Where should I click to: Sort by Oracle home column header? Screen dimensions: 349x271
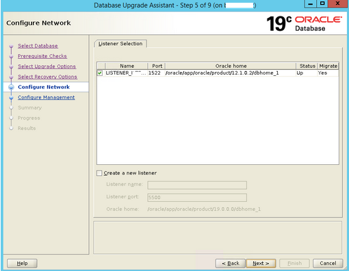[231, 66]
